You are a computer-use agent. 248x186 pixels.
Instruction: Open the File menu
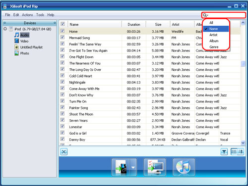click(7, 15)
